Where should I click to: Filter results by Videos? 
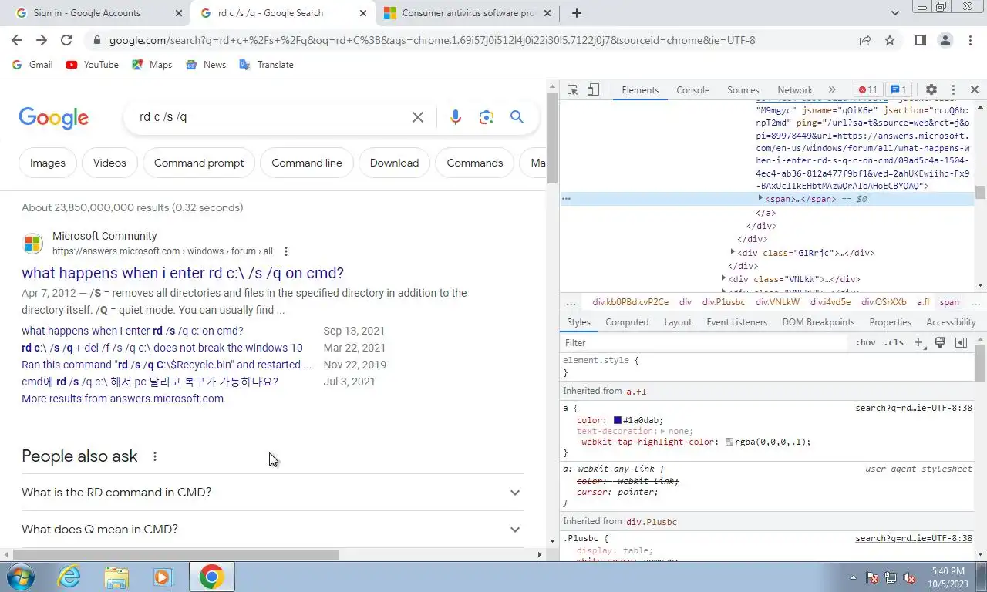109,163
